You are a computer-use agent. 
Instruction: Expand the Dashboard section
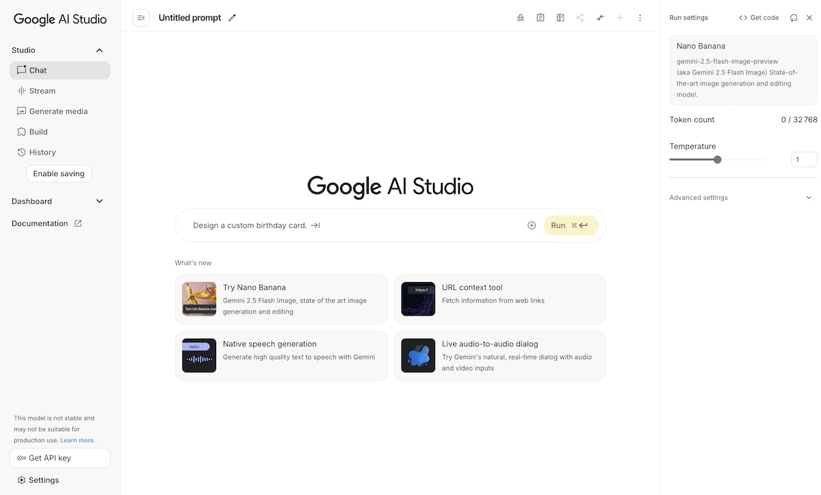(99, 201)
